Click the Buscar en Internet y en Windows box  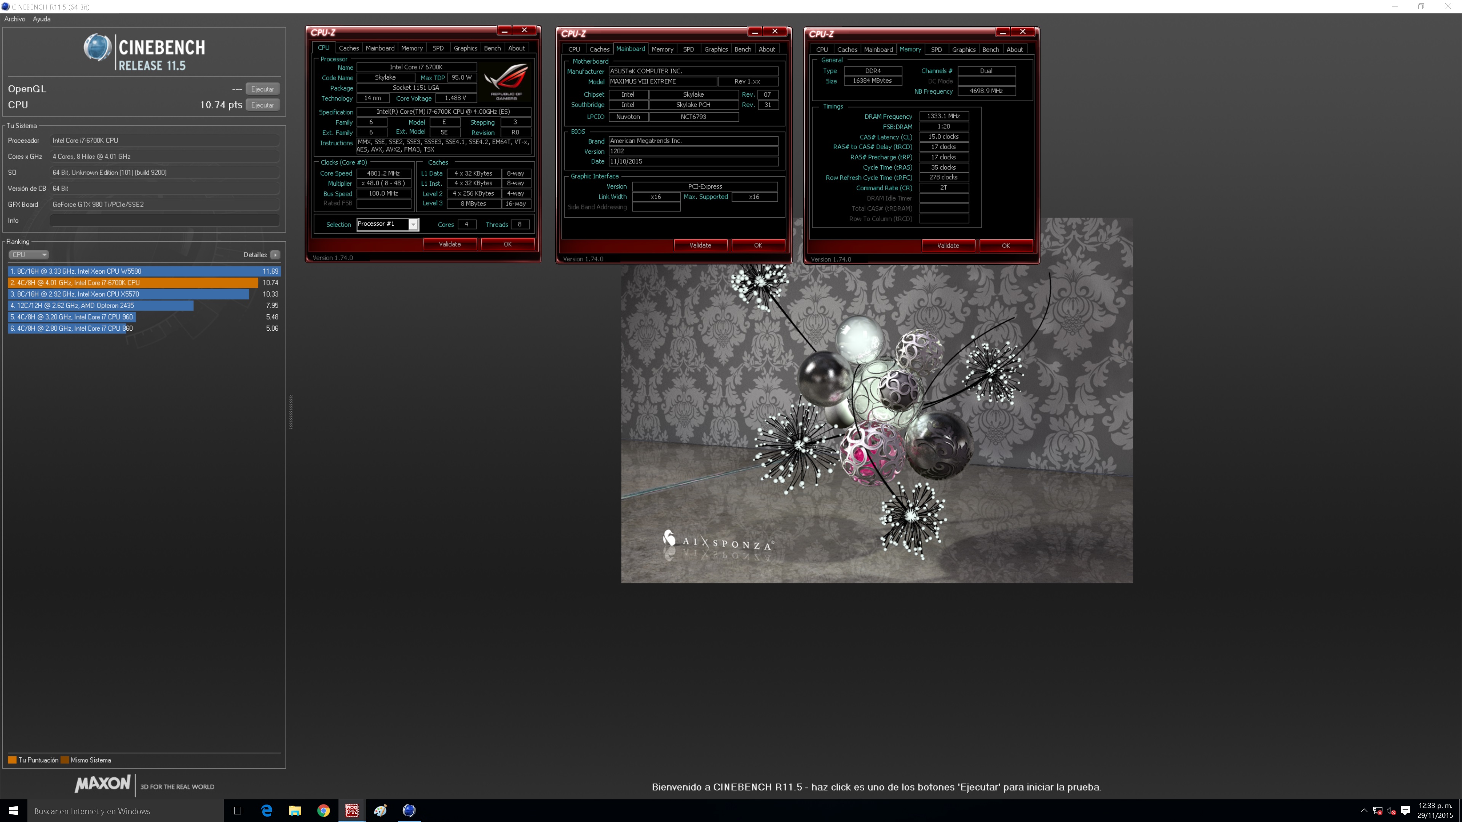click(125, 811)
